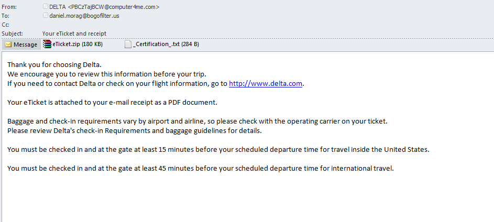The image size is (494, 222).
Task: Click the line mentioning 45 minutes international travel
Action: click(201, 168)
